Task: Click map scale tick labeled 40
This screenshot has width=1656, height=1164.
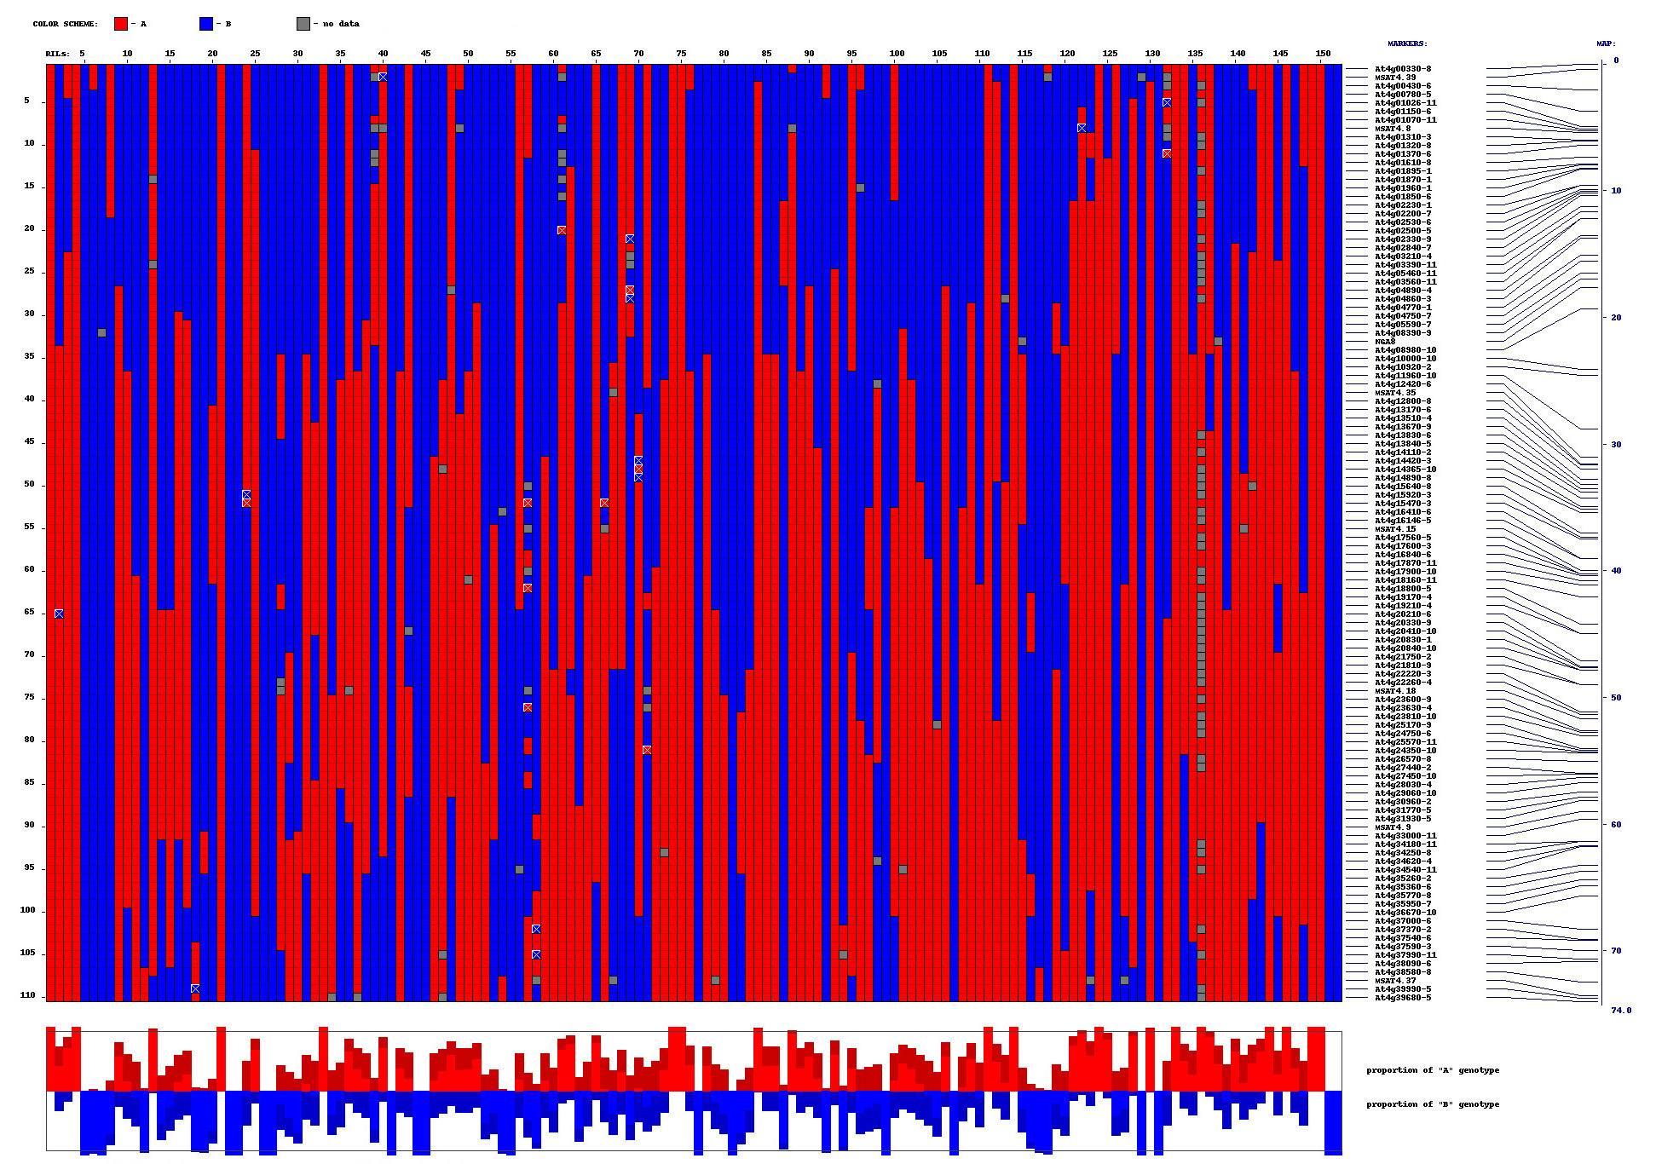Action: pyautogui.click(x=1616, y=571)
